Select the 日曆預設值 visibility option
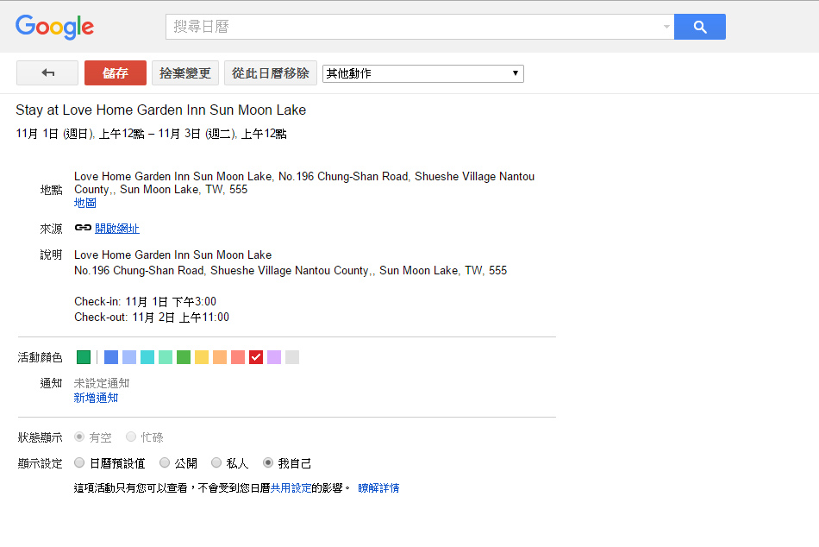819x547 pixels. 79,462
